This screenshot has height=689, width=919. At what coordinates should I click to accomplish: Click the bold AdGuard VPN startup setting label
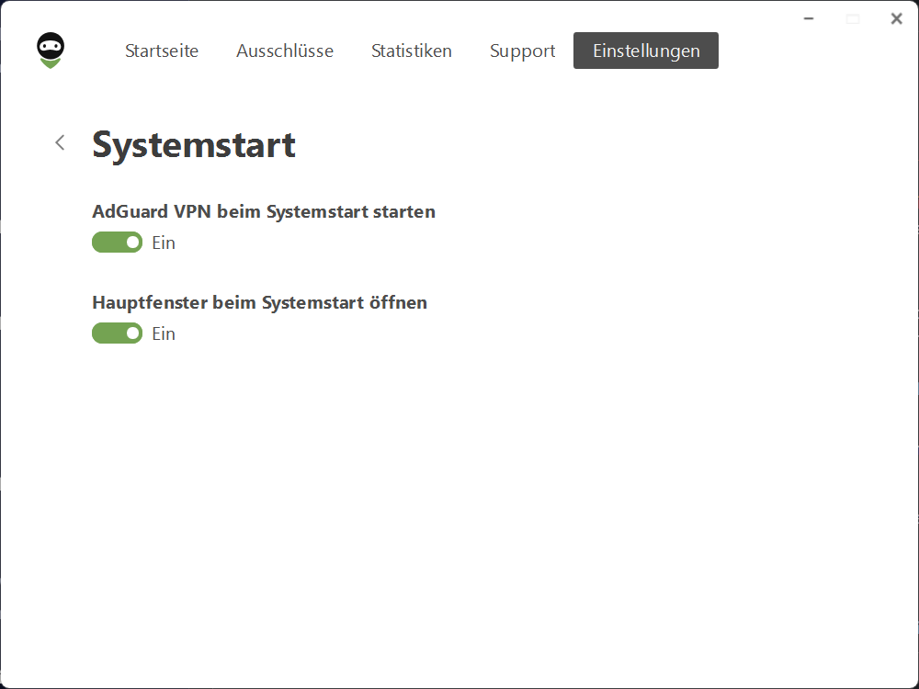coord(263,211)
